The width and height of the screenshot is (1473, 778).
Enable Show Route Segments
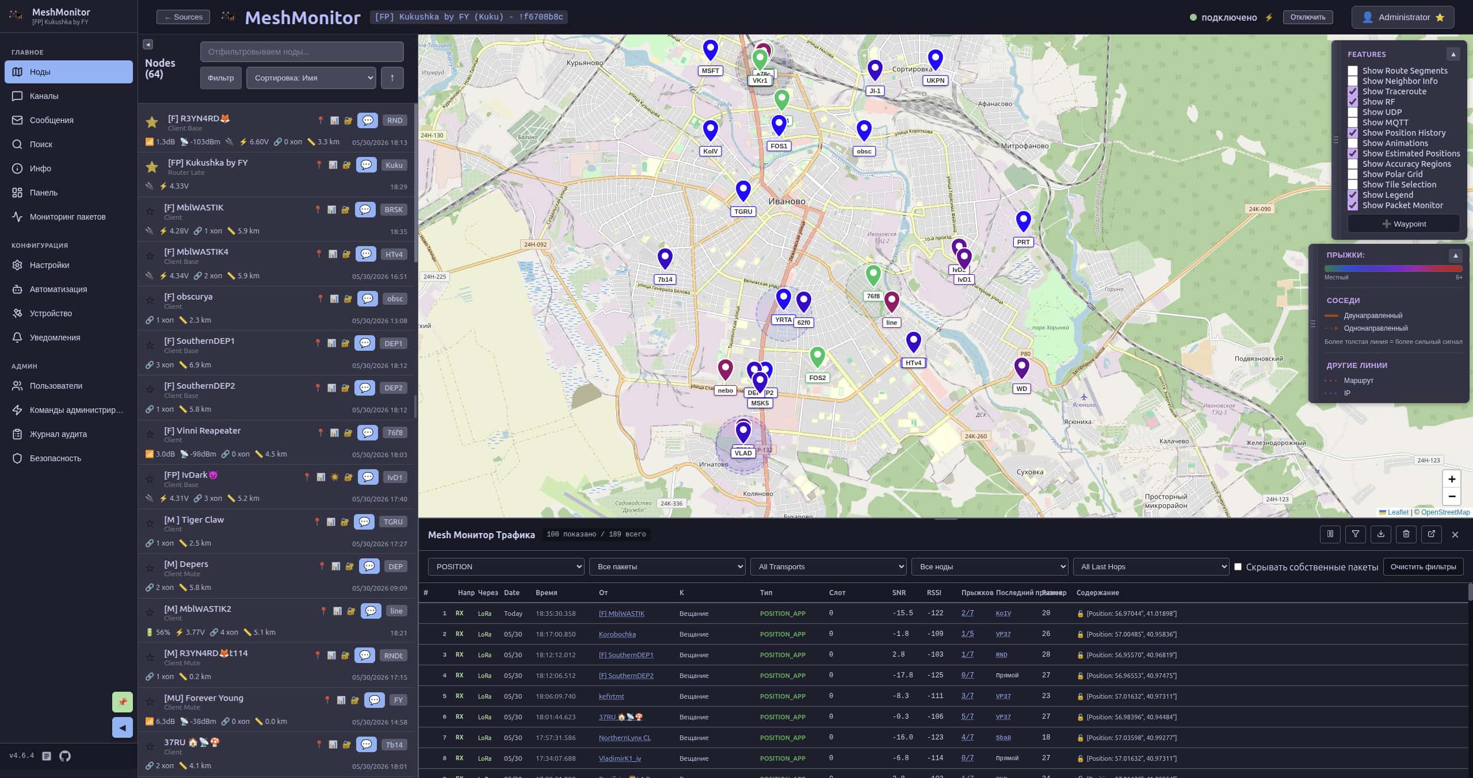(x=1353, y=71)
